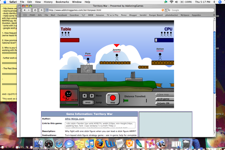Open Preview from the dock
225x150 pixels.
161,144
